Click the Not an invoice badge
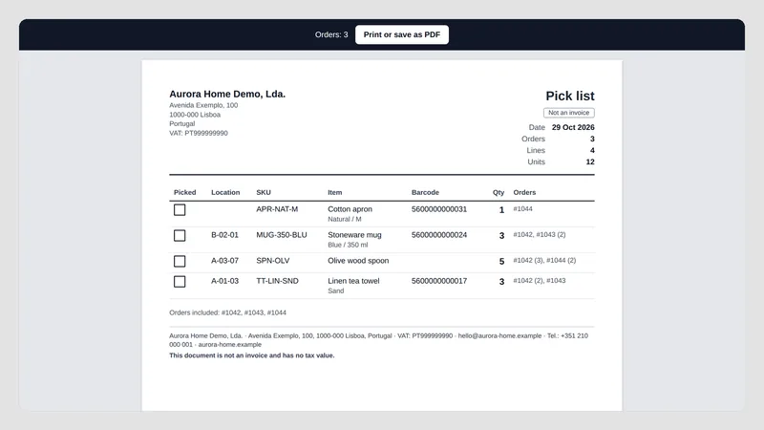764x430 pixels. (x=568, y=113)
